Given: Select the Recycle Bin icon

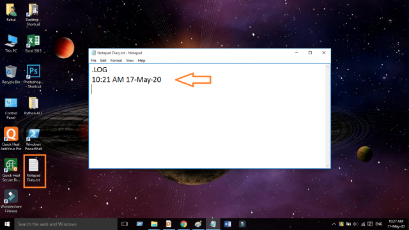Looking at the screenshot, I should click(11, 75).
